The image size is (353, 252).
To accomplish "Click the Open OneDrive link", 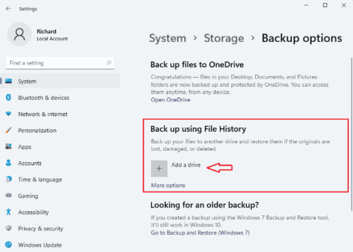I will coord(170,99).
